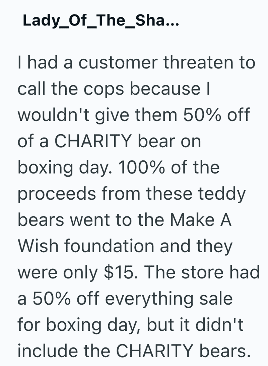Click the '$15' price in the comment

tap(120, 272)
